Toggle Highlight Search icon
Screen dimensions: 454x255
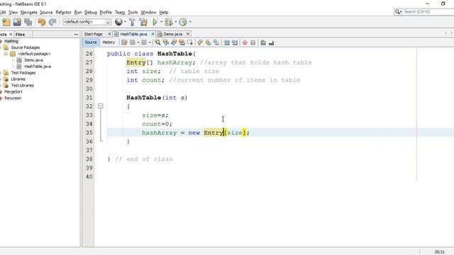pyautogui.click(x=182, y=42)
